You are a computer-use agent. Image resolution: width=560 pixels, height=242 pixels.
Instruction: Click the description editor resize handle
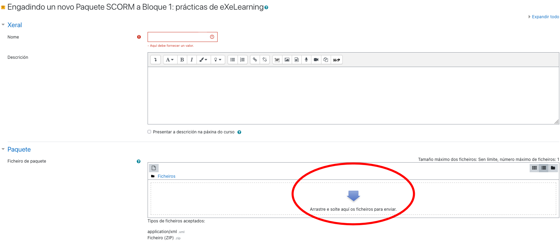coord(557,122)
